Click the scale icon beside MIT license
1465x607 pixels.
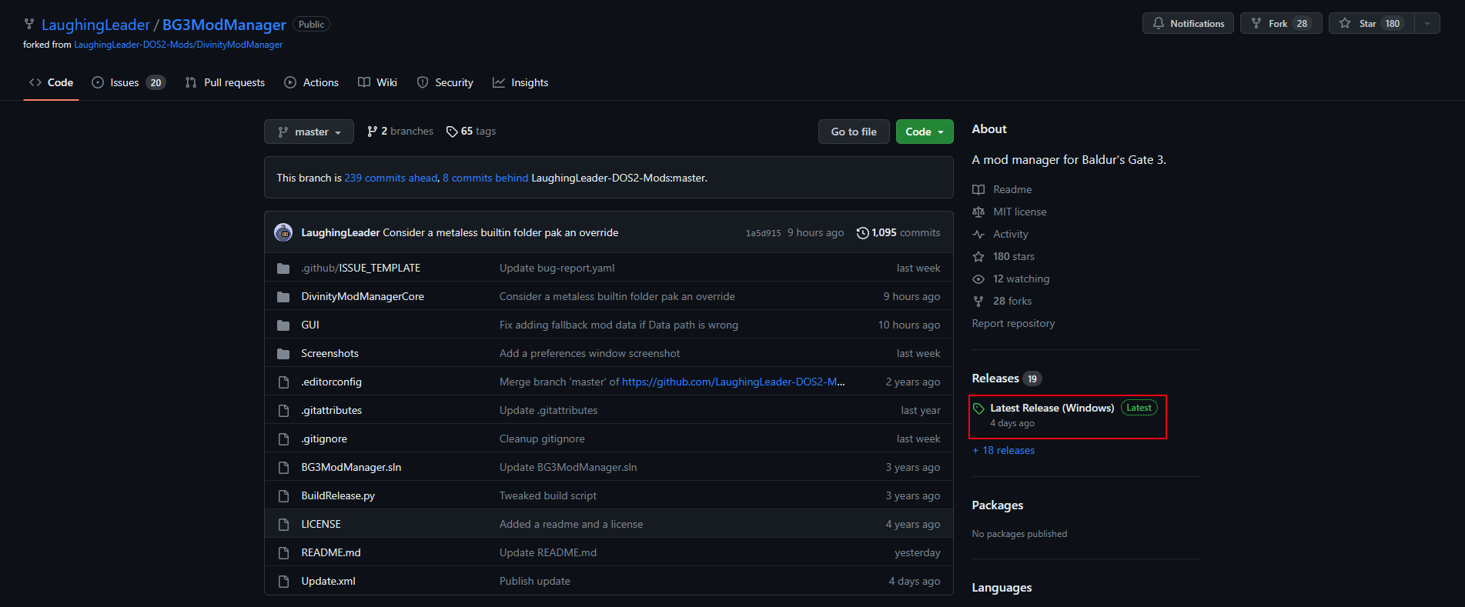coord(978,212)
